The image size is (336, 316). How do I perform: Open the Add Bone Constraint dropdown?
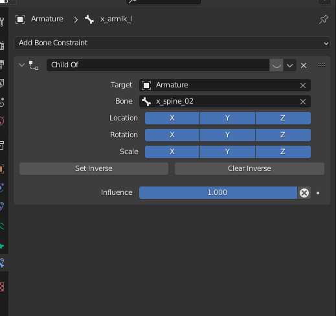(x=172, y=43)
